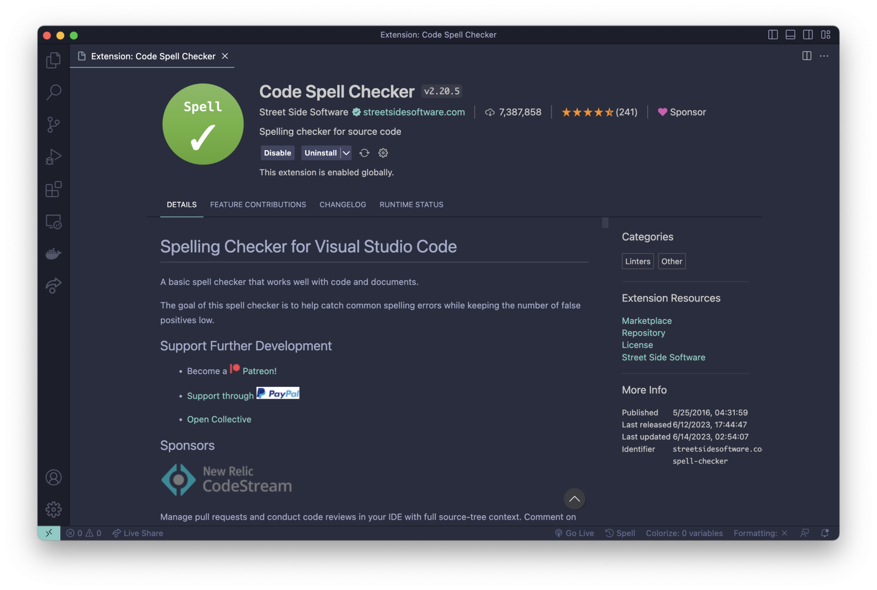Open the editor More Actions ellipsis
Screen dimensions: 877x590
click(x=824, y=56)
